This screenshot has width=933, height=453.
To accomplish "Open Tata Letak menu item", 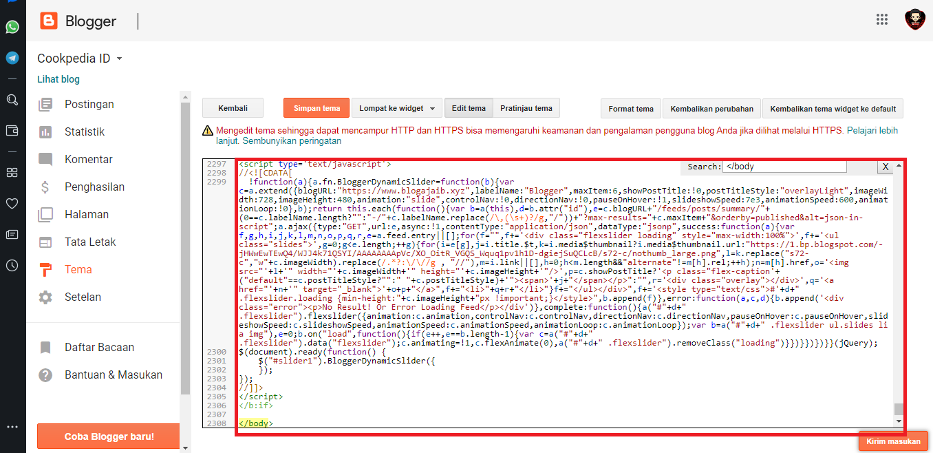I will point(90,242).
